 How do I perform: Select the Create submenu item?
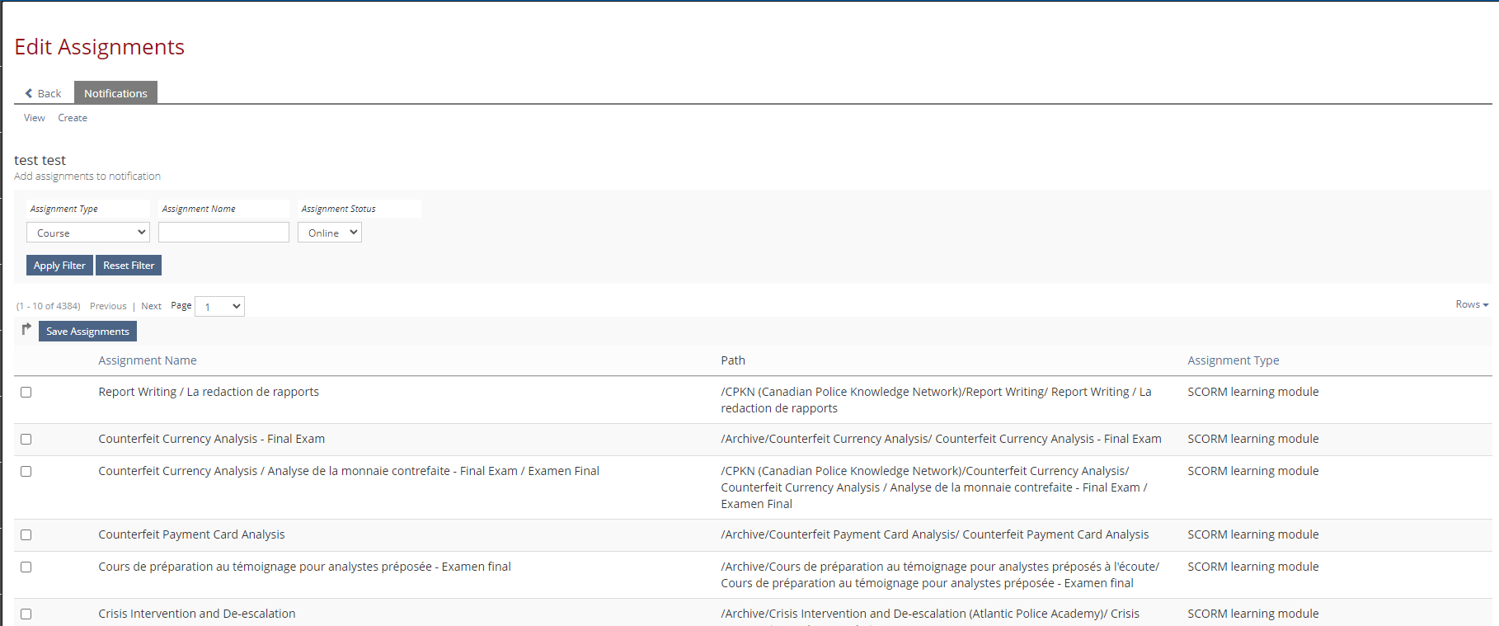[73, 118]
